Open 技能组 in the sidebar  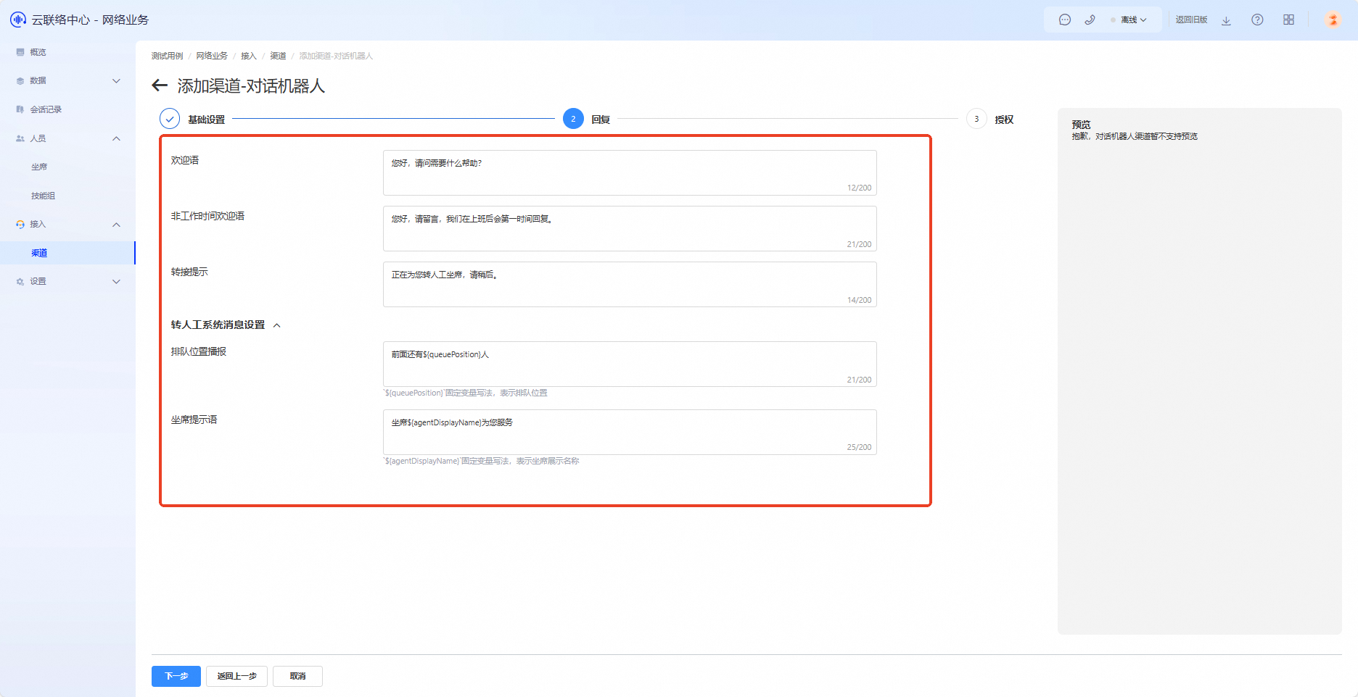coord(43,196)
